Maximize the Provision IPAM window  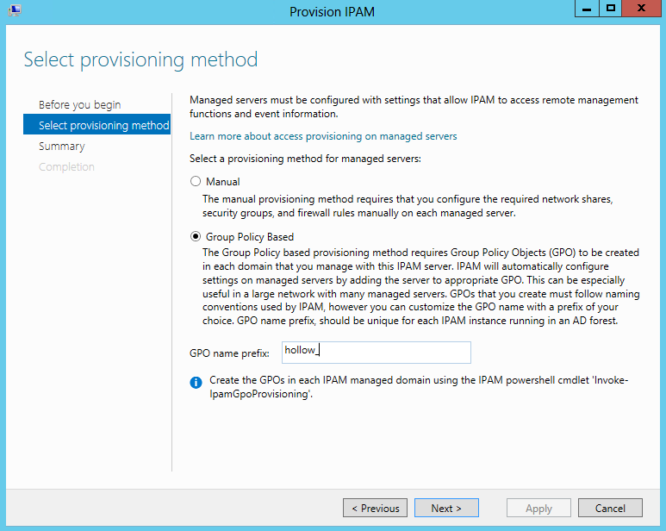[x=610, y=9]
